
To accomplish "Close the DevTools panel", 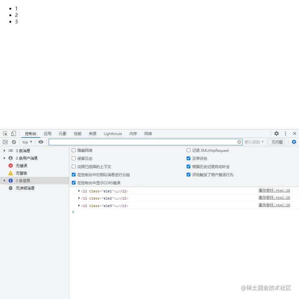I will [x=294, y=133].
